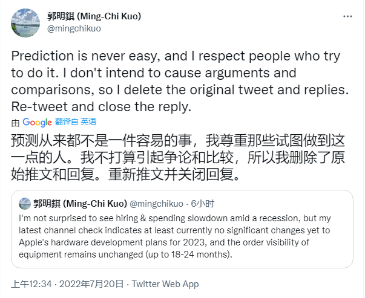This screenshot has height=298, width=365.
Task: Click the 由 label before Google logo
Action: 15,122
